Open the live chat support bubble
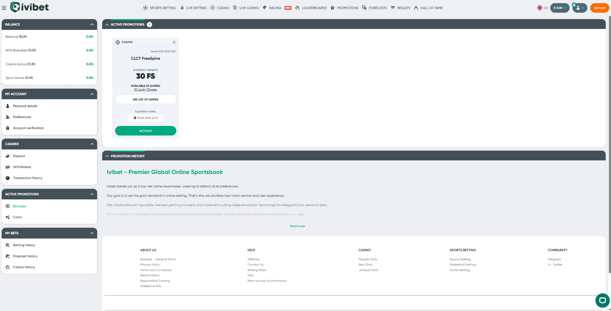 coord(602,300)
